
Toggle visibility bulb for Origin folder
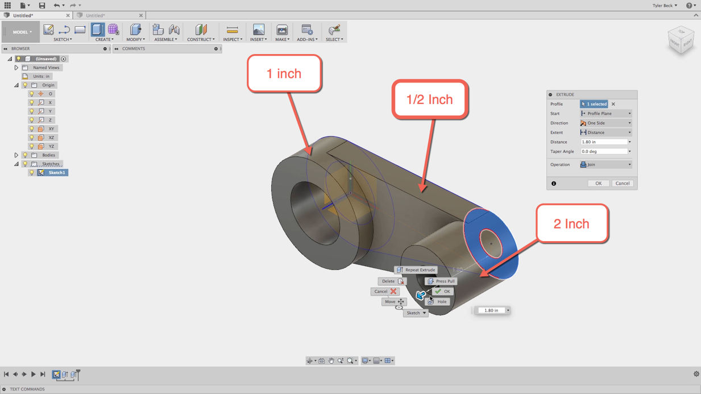click(25, 85)
